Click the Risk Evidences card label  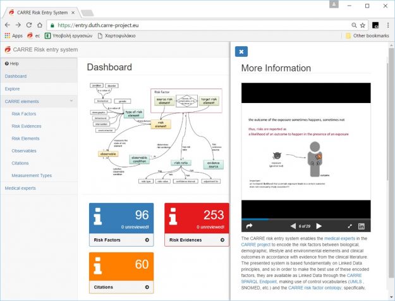click(185, 240)
